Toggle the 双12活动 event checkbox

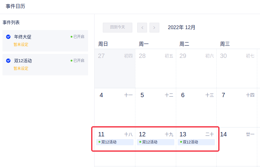pyautogui.click(x=8, y=61)
